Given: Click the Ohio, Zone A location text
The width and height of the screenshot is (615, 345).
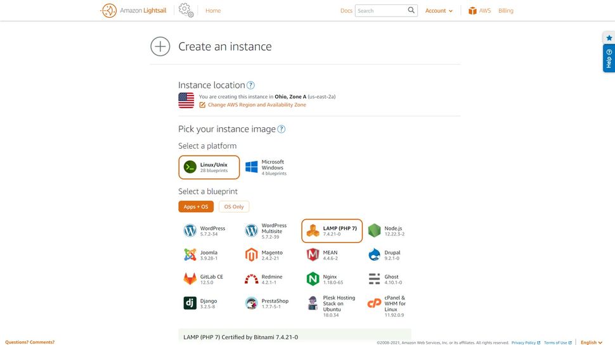Looking at the screenshot, I should click(290, 97).
